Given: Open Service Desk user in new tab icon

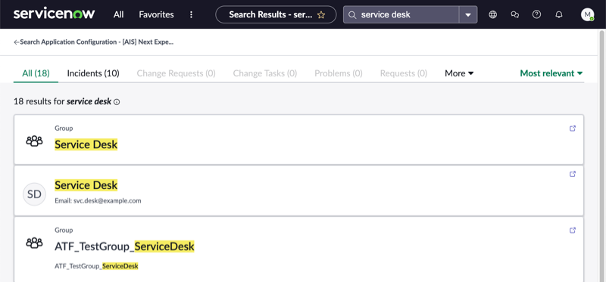Looking at the screenshot, I should click(573, 174).
